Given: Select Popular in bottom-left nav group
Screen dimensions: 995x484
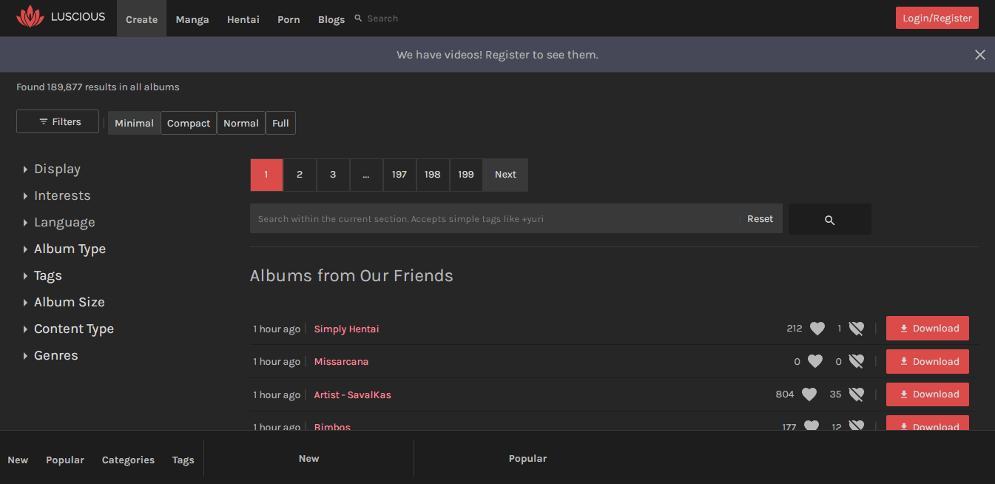Looking at the screenshot, I should pos(65,460).
